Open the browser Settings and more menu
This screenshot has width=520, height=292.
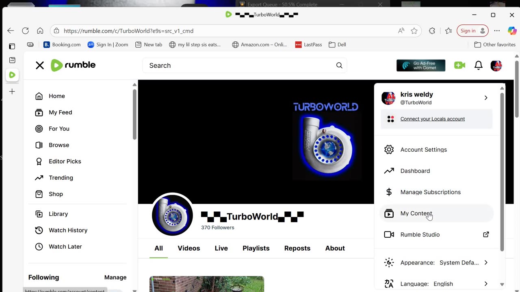(x=497, y=31)
